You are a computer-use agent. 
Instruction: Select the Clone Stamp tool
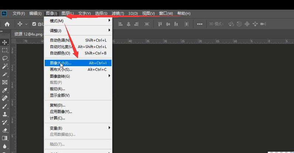[x=5, y=114]
